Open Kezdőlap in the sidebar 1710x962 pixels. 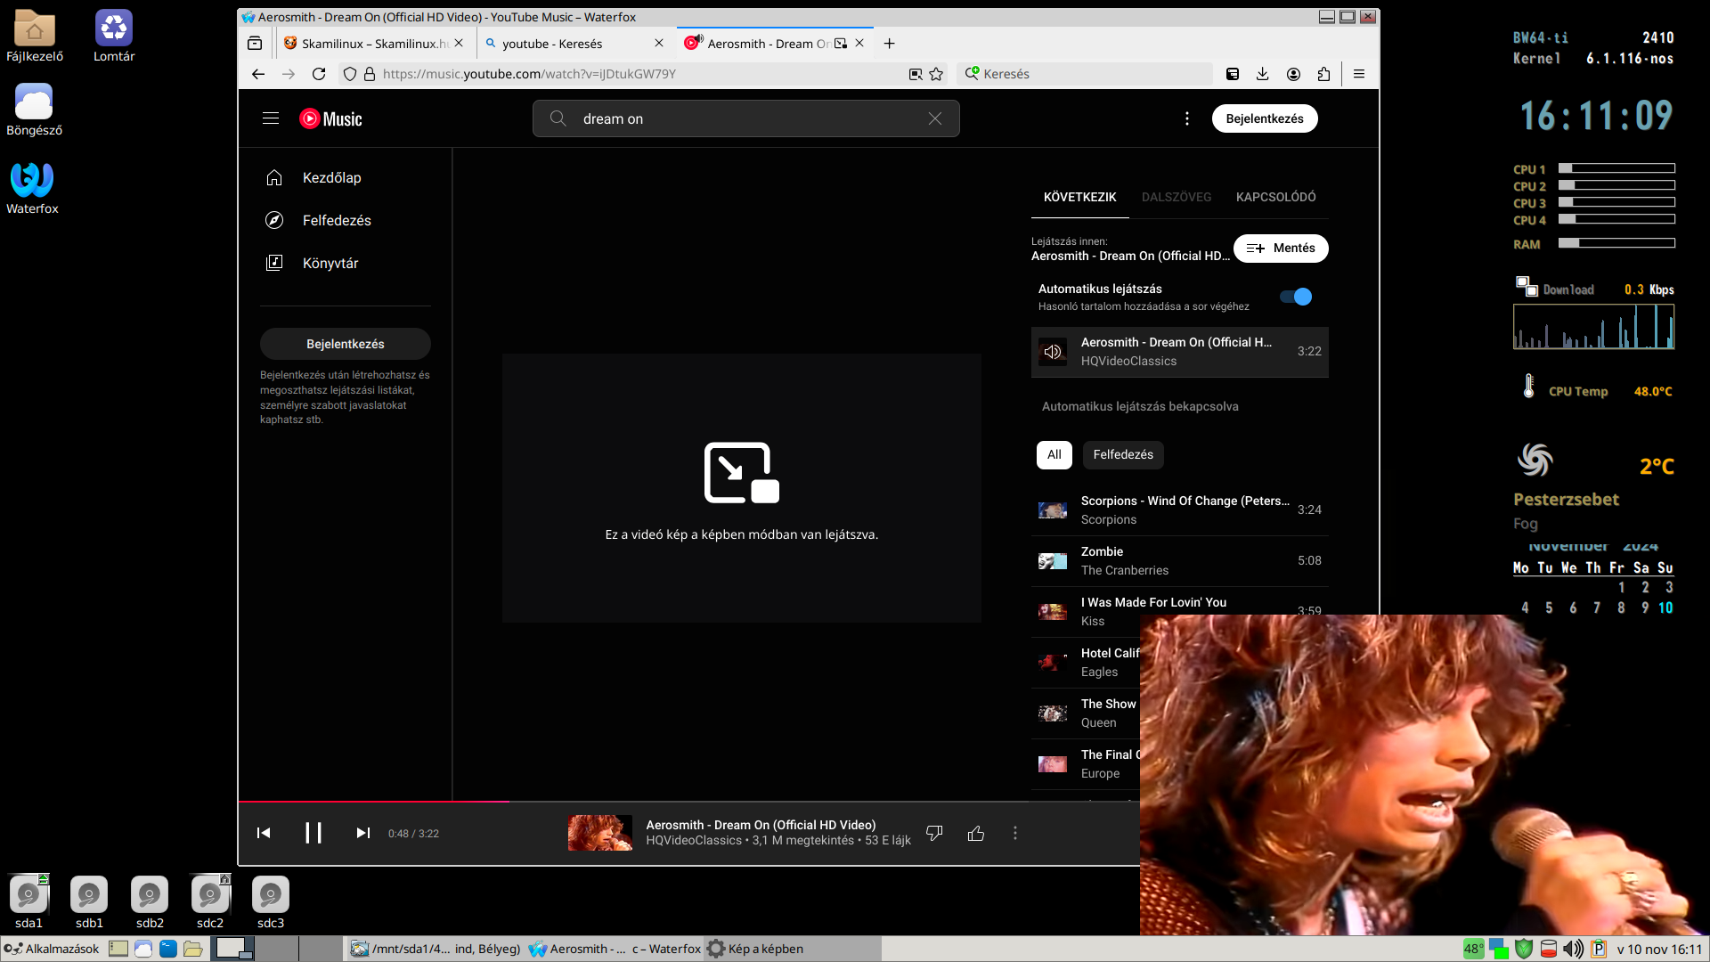pyautogui.click(x=346, y=177)
